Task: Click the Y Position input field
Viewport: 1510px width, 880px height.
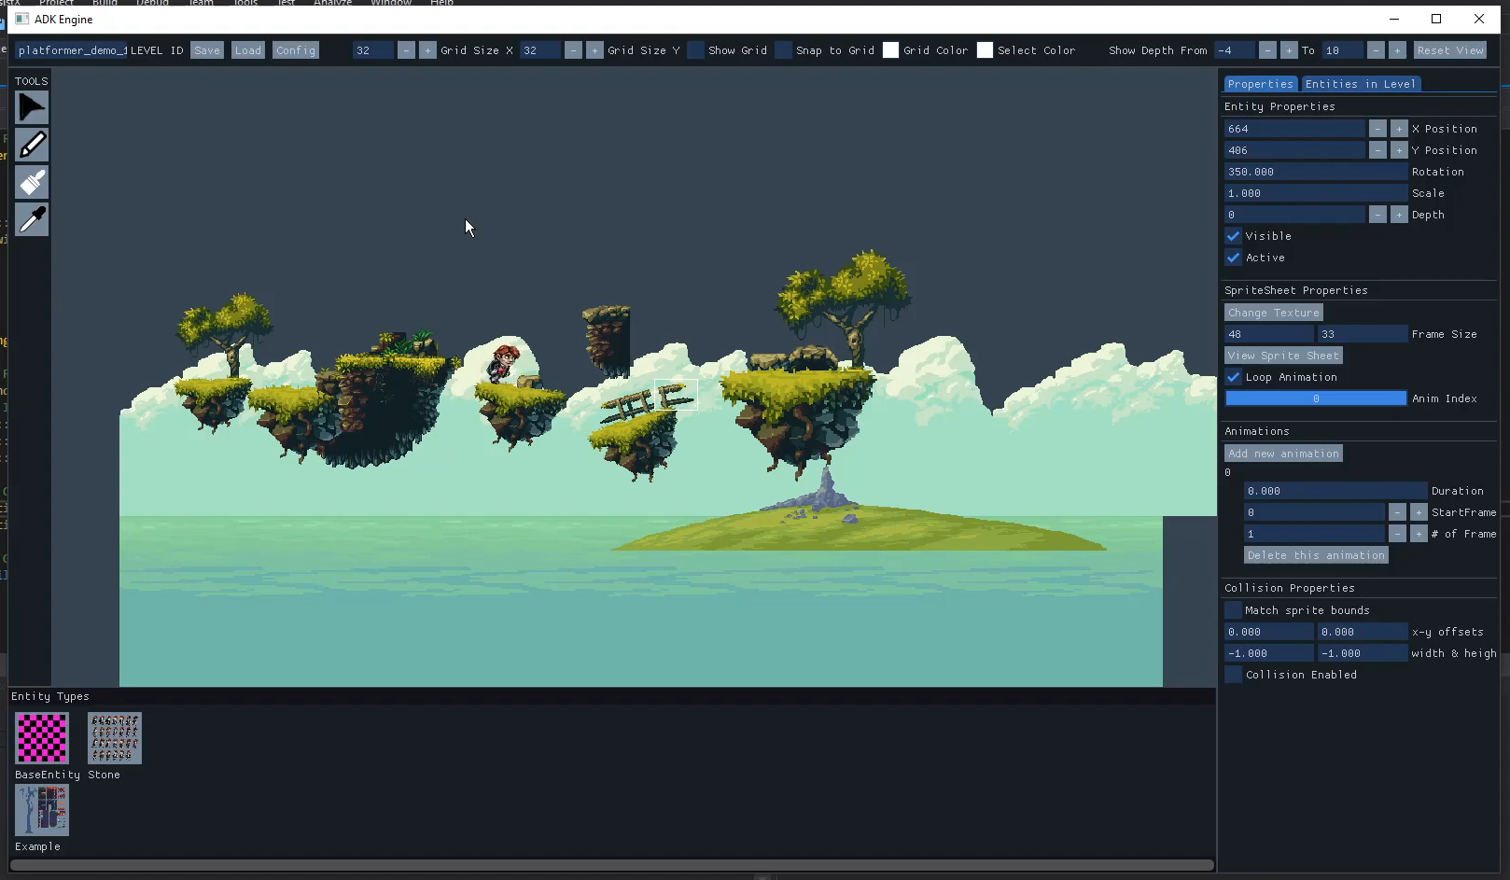Action: coord(1294,150)
